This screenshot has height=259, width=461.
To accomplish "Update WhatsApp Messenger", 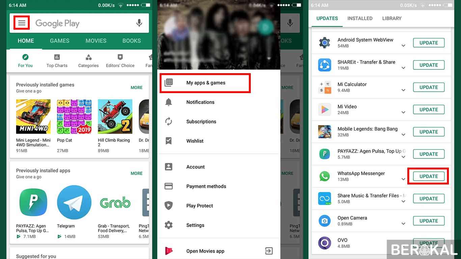I will pyautogui.click(x=429, y=176).
